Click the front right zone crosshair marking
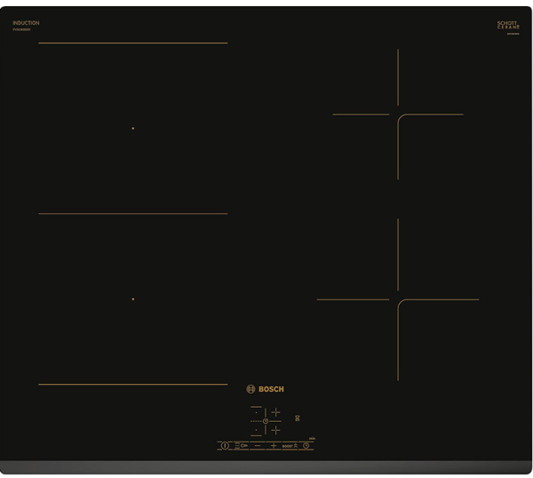Screen dimensions: 533x478 [398, 299]
